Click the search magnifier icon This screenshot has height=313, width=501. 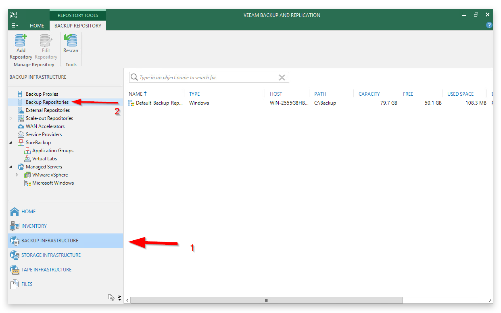tap(134, 77)
